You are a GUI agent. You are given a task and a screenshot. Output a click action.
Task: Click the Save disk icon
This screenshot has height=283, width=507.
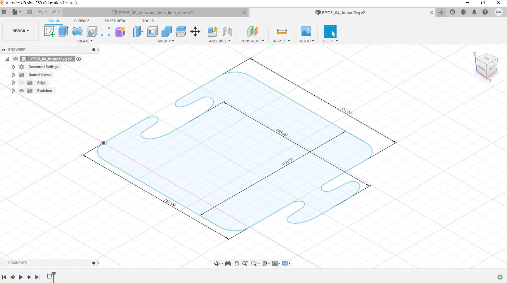coord(30,12)
